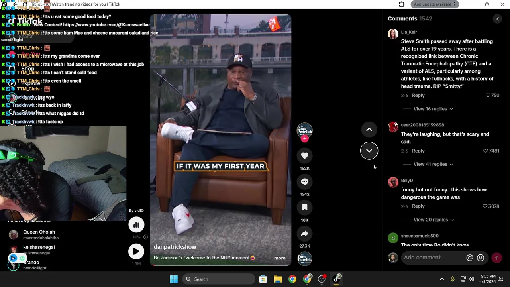
Task: Open the spinning sound disc below share
Action: [x=304, y=258]
